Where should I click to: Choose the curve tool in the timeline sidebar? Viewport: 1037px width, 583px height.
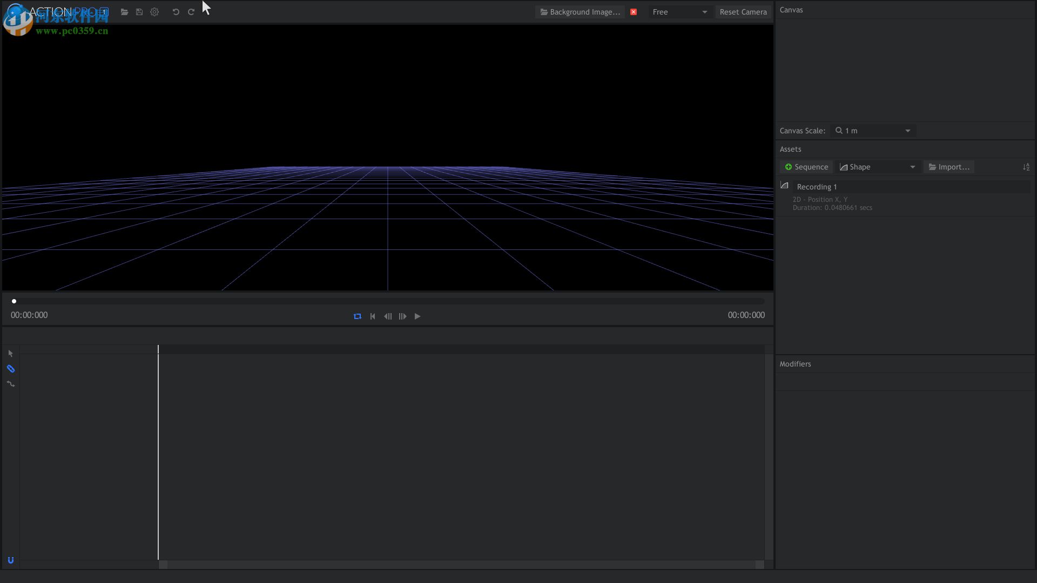11,384
